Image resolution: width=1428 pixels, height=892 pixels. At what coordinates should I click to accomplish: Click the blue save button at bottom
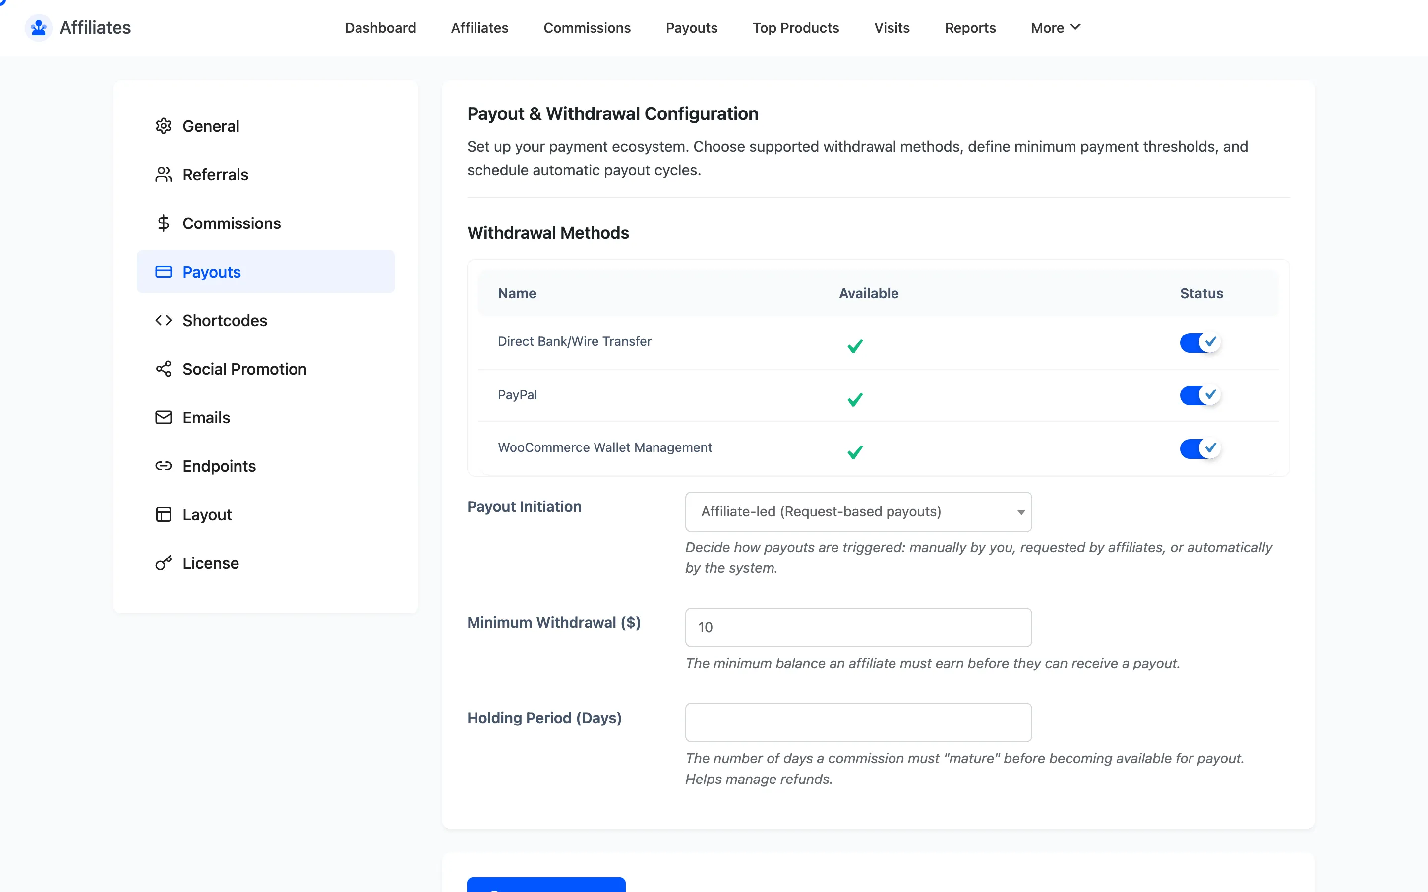pos(546,884)
